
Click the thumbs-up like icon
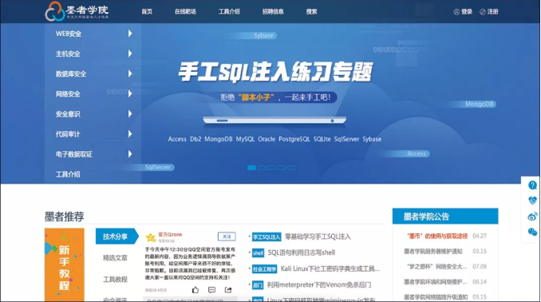pos(195,289)
